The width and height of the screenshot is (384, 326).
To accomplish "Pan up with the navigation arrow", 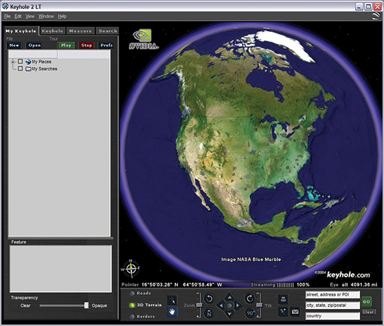I will 230,297.
